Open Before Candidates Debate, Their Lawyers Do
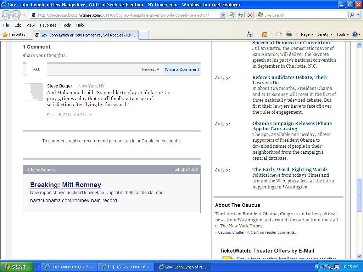Image resolution: width=363 pixels, height=272 pixels. coord(290,80)
